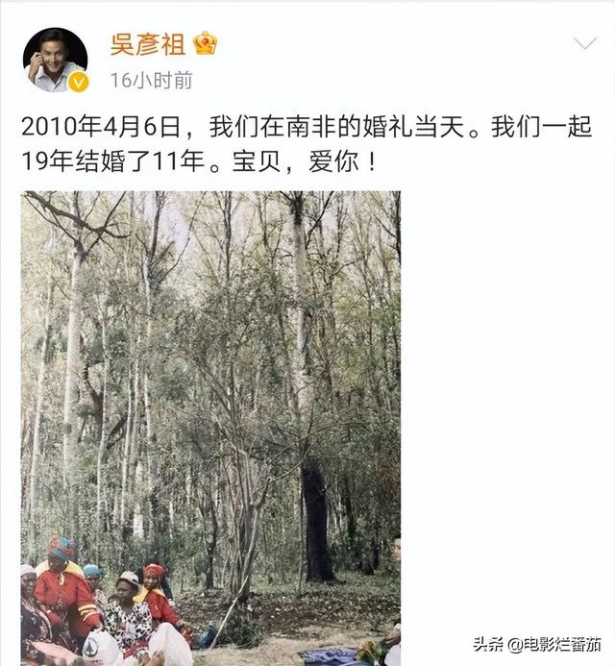This screenshot has height=666, width=615.
Task: Expand the post options chevron
Action: (585, 43)
